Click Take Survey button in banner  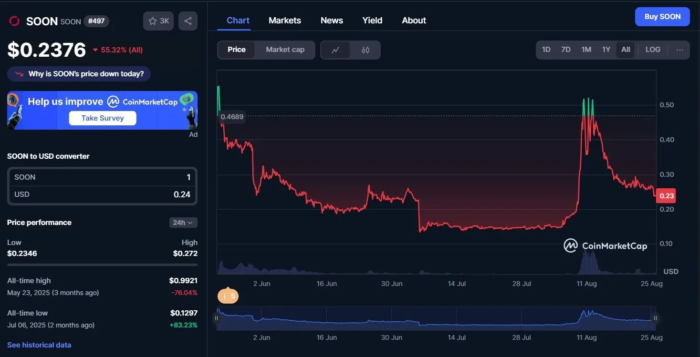[x=103, y=118]
